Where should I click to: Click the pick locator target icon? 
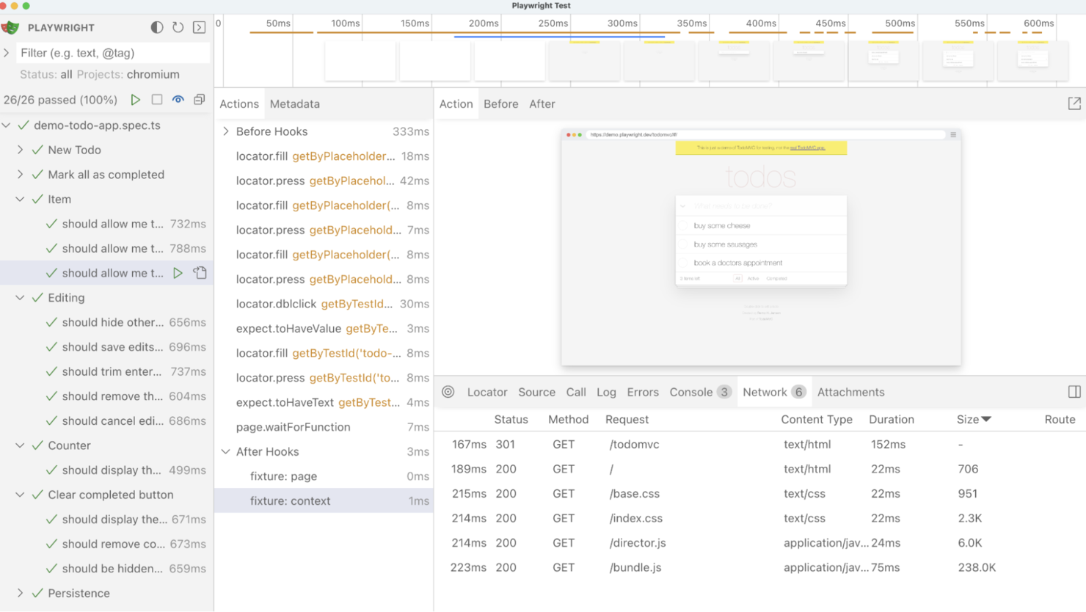[x=448, y=392]
